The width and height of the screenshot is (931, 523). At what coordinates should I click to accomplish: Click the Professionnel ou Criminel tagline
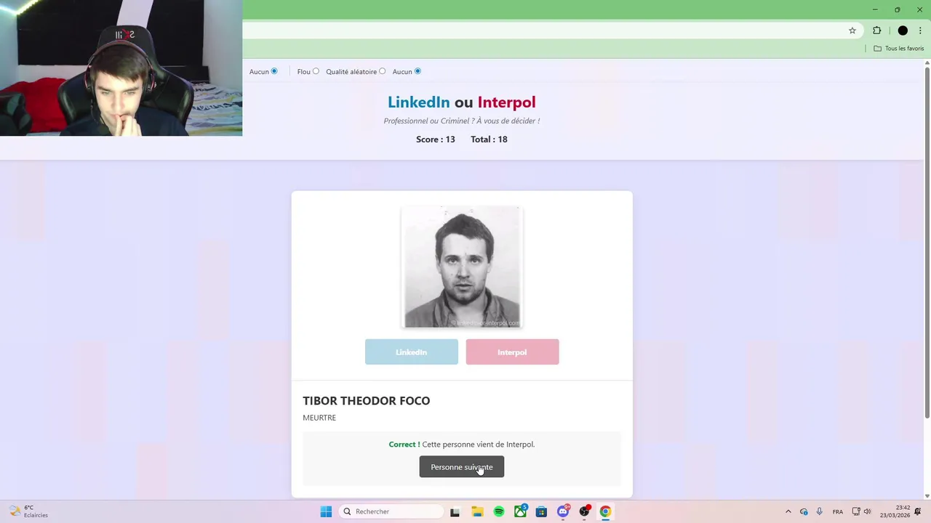[x=462, y=121]
